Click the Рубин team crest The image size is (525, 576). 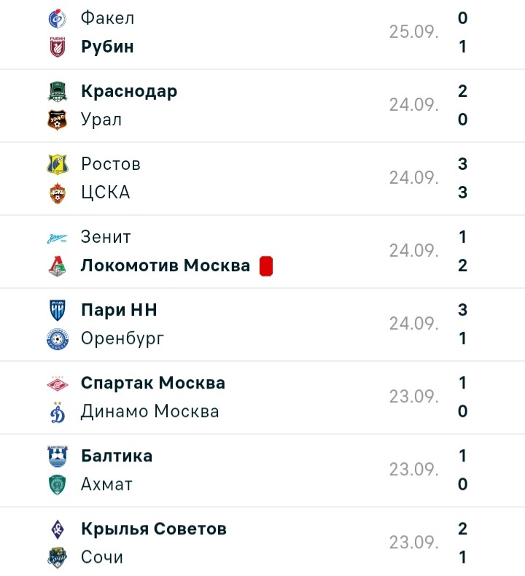tap(57, 47)
